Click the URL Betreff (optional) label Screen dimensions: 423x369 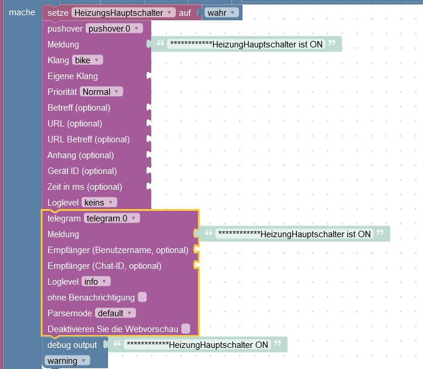89,139
